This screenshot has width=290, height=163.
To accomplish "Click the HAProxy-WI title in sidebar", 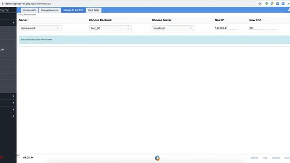I will pos(5,10).
